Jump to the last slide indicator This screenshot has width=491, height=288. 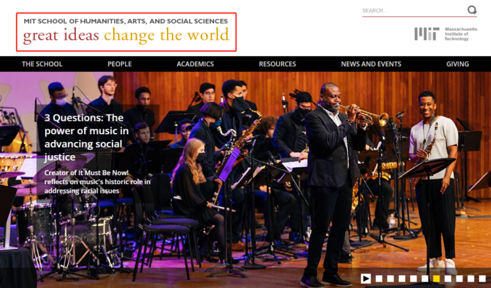tap(482, 279)
